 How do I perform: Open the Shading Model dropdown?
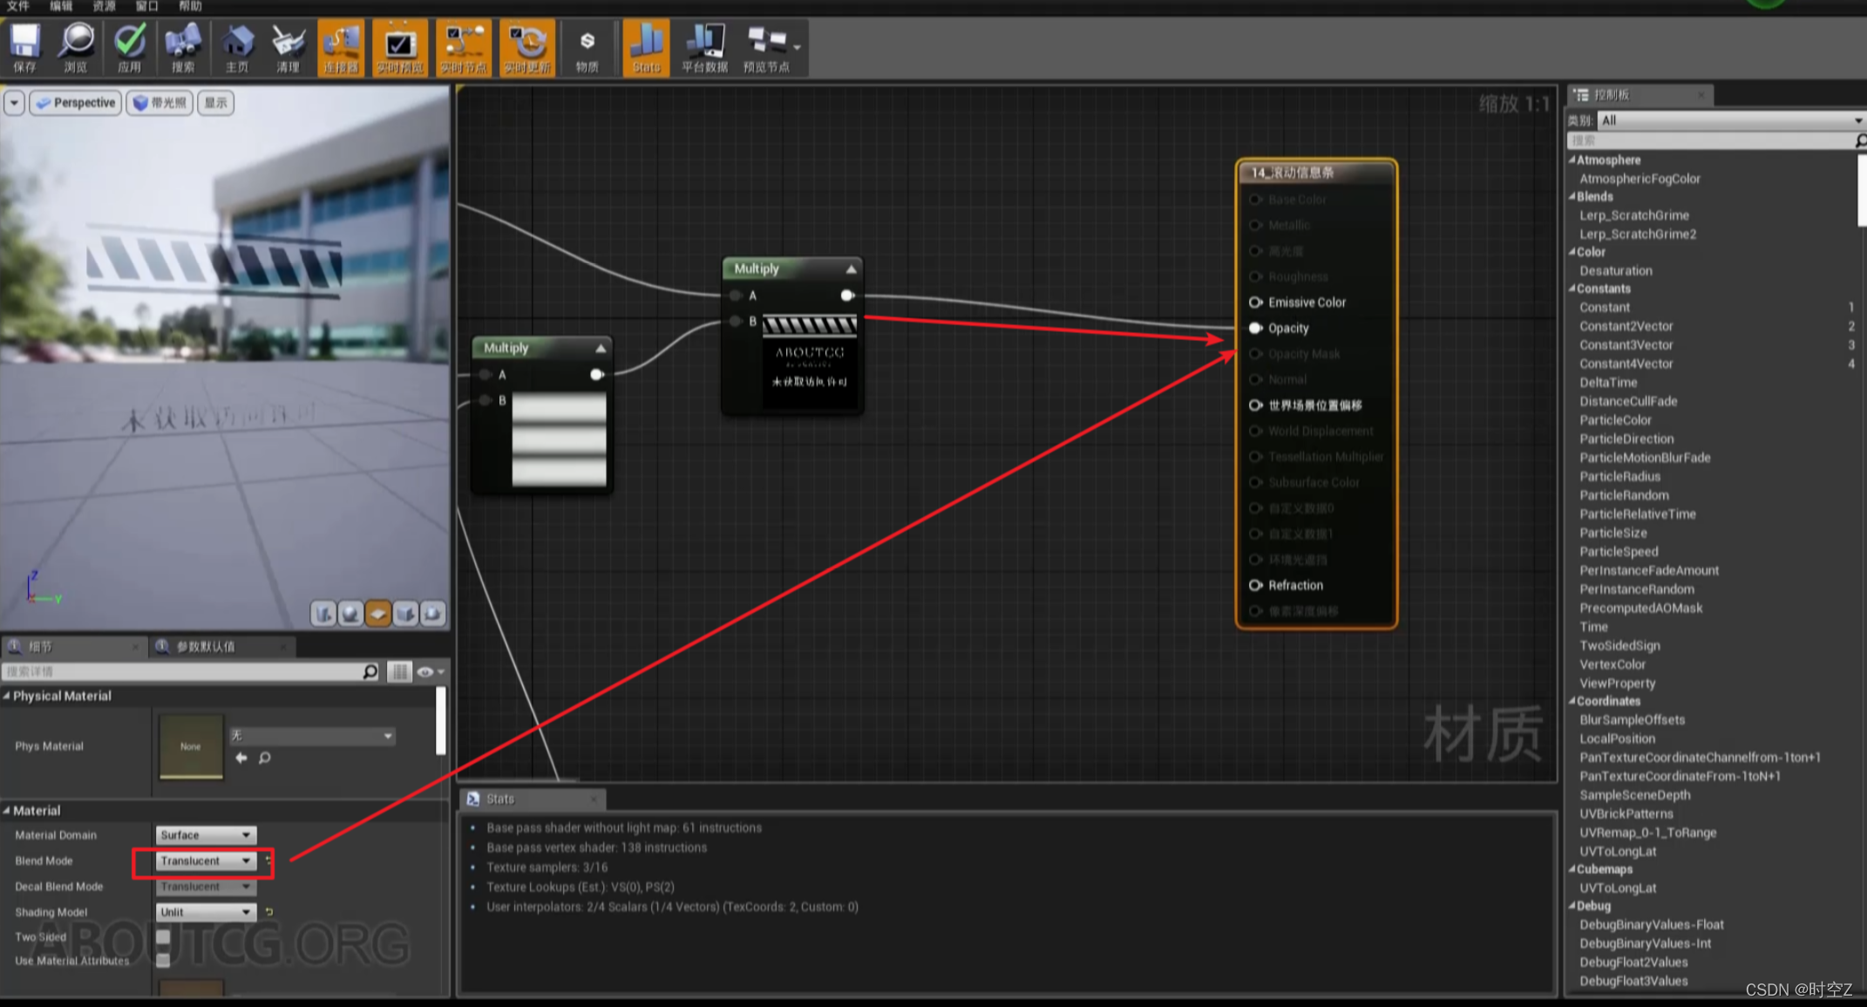click(x=205, y=912)
